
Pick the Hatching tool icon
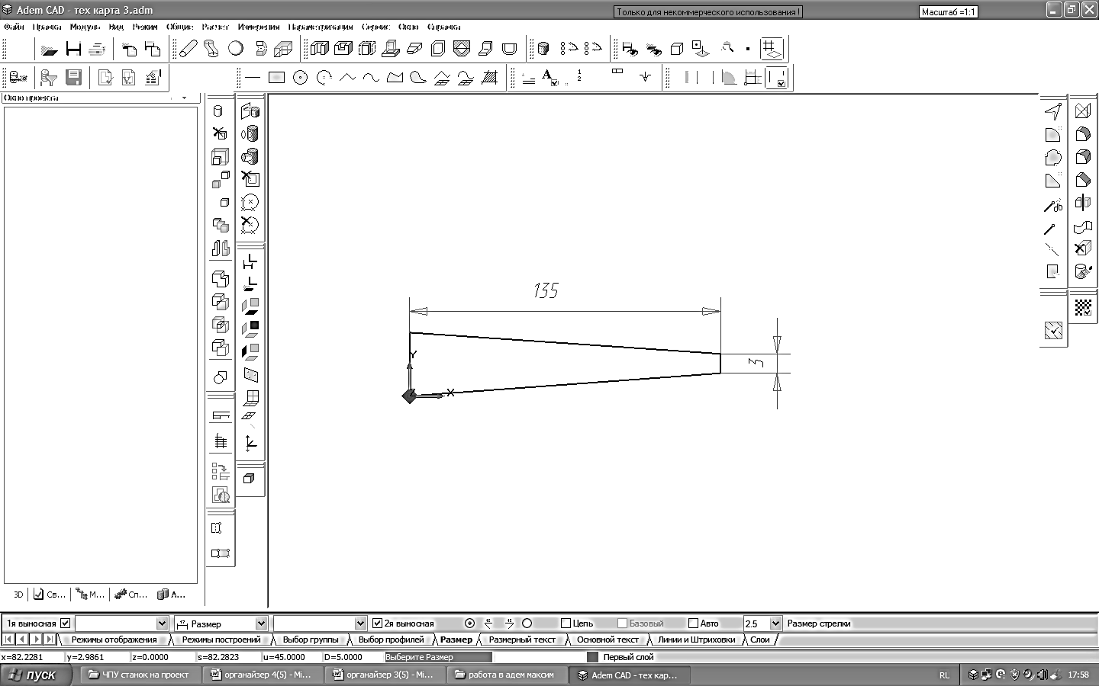click(x=489, y=78)
